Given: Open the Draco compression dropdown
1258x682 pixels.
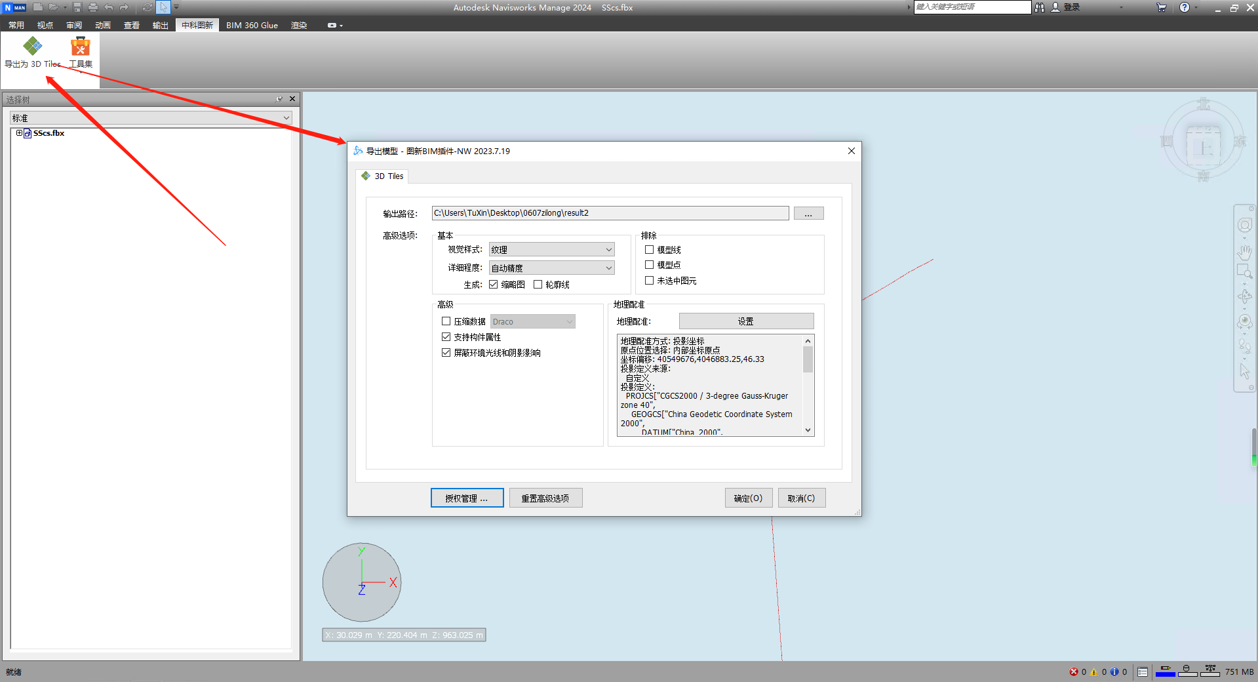Looking at the screenshot, I should pos(532,321).
